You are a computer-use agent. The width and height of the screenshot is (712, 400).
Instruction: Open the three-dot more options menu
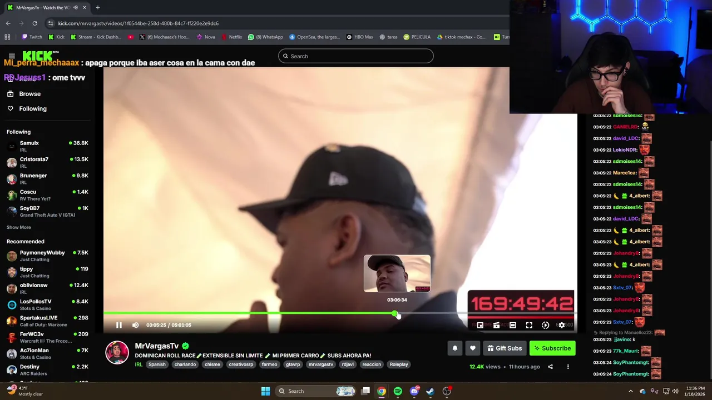(568, 367)
